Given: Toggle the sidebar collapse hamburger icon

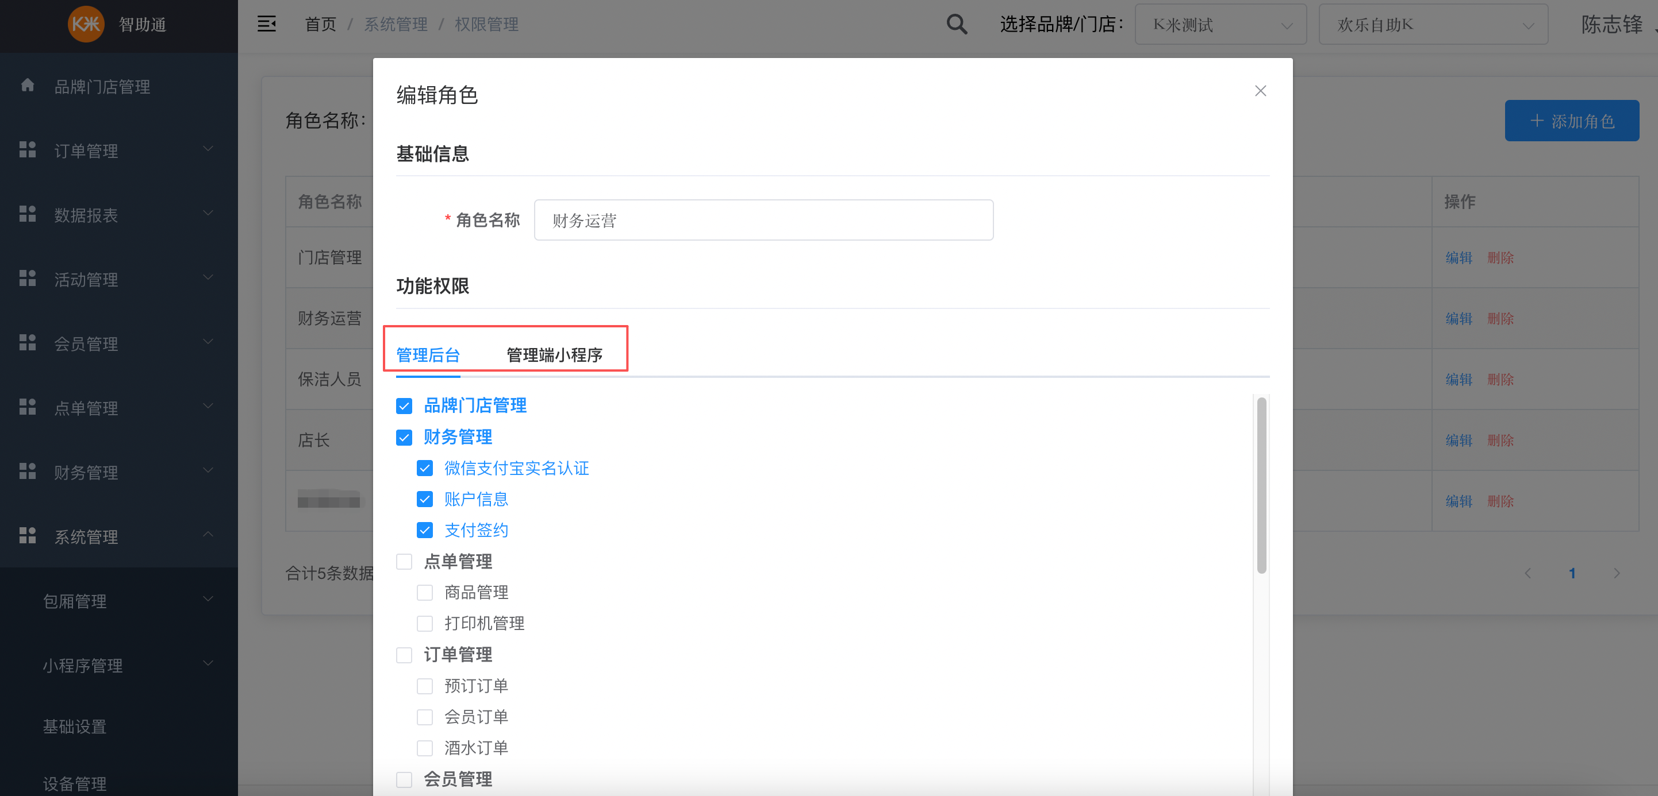Looking at the screenshot, I should (267, 25).
